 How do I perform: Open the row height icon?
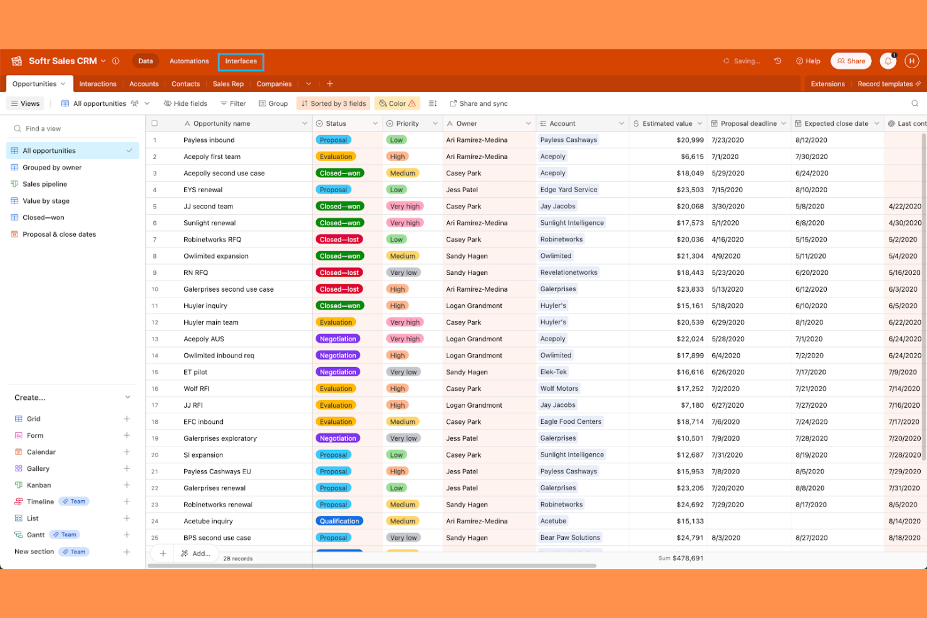pos(433,103)
